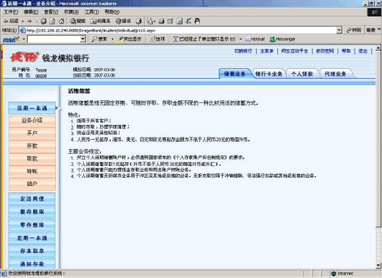The height and width of the screenshot is (278, 382).
Task: Click the 退出 logout link
Action: [x=363, y=51]
